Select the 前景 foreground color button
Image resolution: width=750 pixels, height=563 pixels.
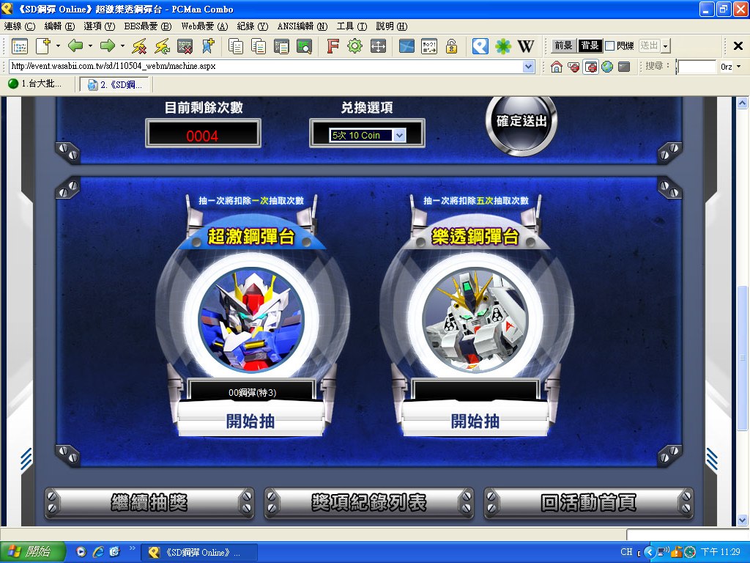pyautogui.click(x=563, y=46)
